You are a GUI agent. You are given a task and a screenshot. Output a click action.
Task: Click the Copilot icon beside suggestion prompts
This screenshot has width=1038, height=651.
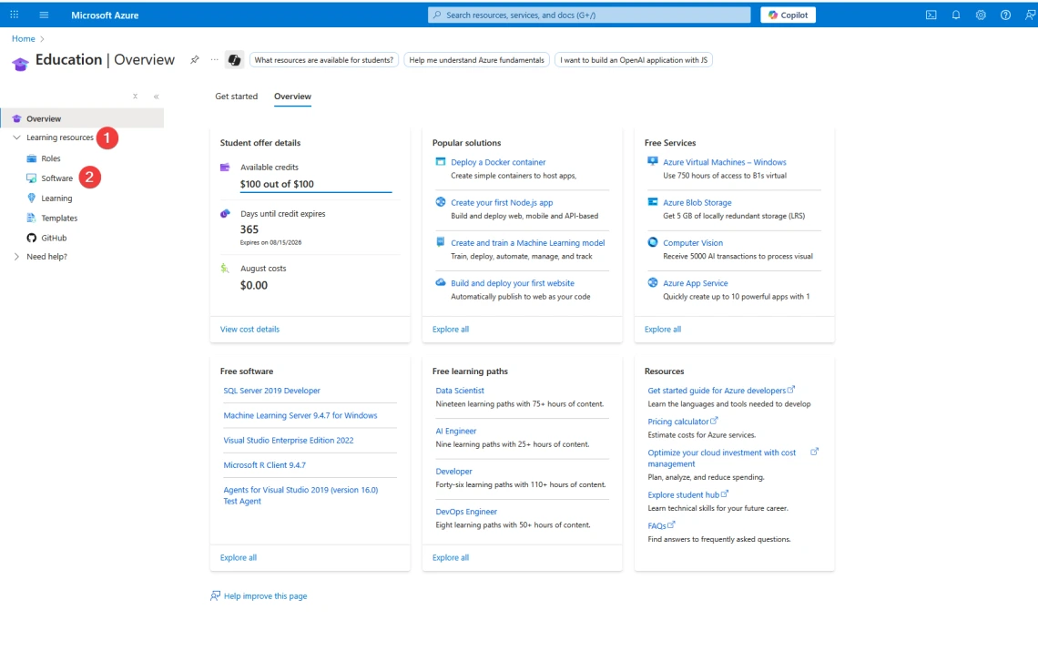point(234,60)
